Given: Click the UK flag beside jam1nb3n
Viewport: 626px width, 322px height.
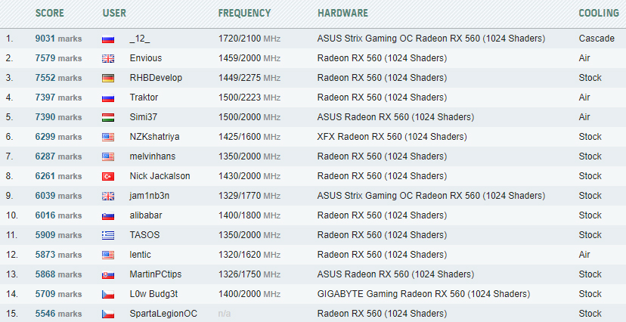Looking at the screenshot, I should point(108,196).
